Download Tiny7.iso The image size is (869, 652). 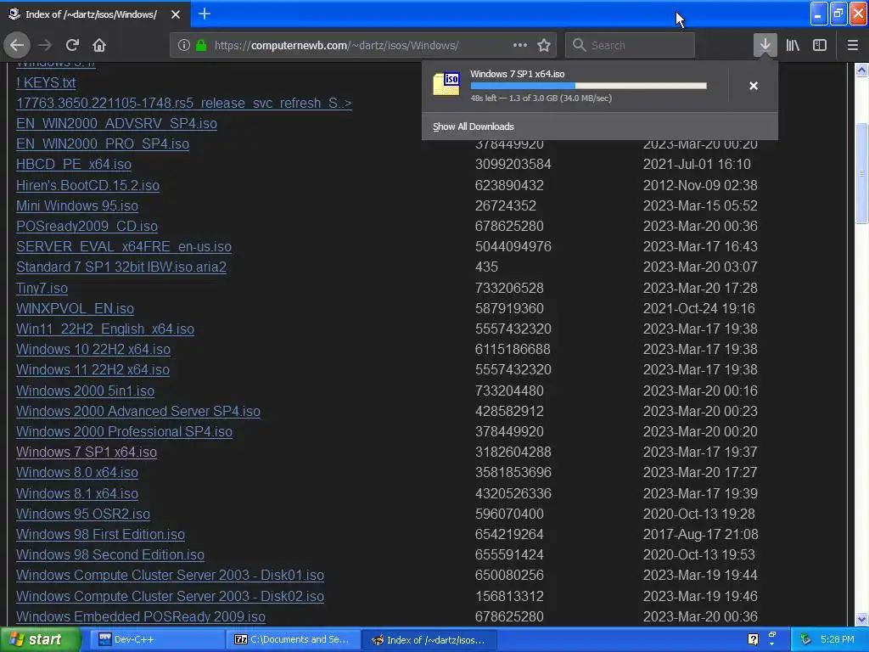pyautogui.click(x=42, y=289)
